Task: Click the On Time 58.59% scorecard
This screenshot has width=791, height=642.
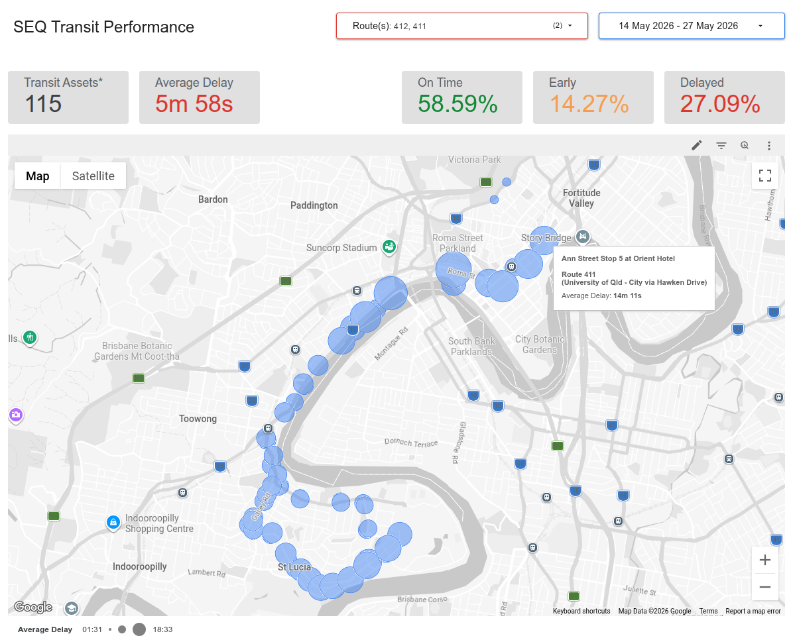Action: click(461, 97)
